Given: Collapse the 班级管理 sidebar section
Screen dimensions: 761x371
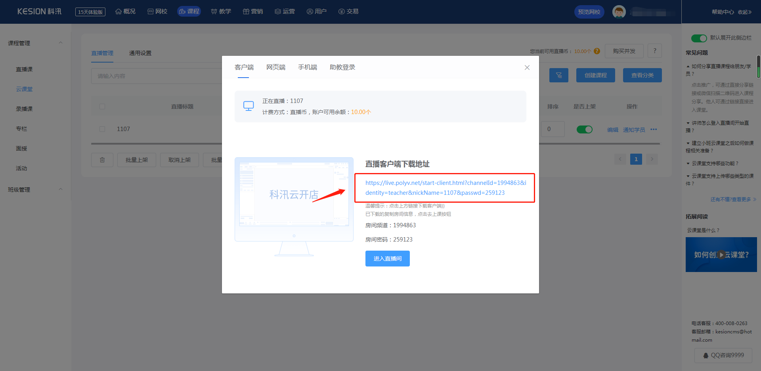Looking at the screenshot, I should point(61,189).
